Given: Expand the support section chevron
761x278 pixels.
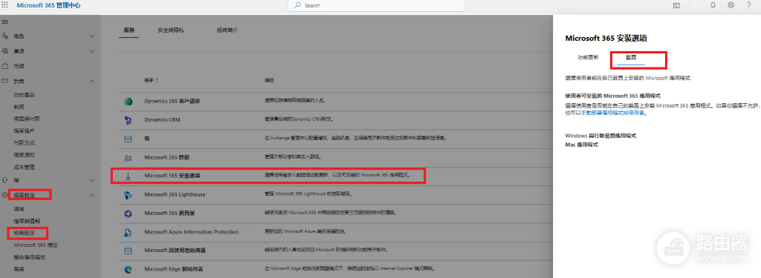Looking at the screenshot, I should coord(92,180).
